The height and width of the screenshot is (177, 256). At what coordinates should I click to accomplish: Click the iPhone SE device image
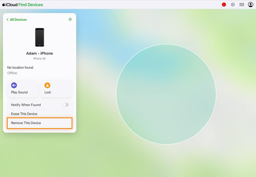pos(40,37)
